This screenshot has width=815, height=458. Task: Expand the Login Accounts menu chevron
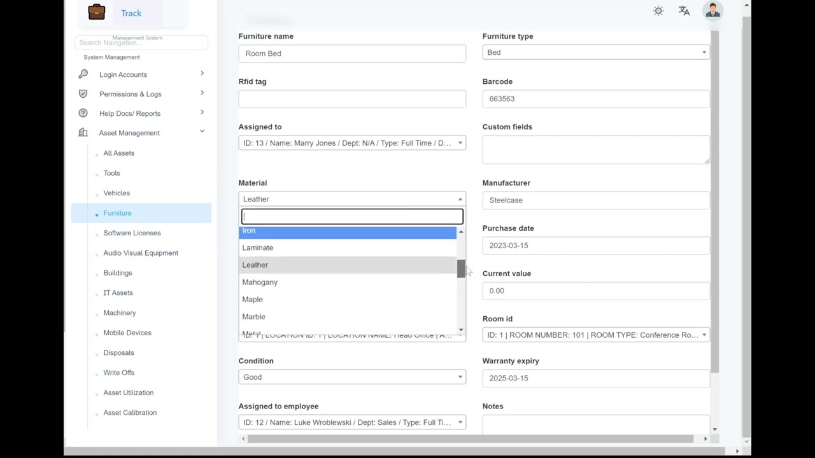pyautogui.click(x=202, y=74)
